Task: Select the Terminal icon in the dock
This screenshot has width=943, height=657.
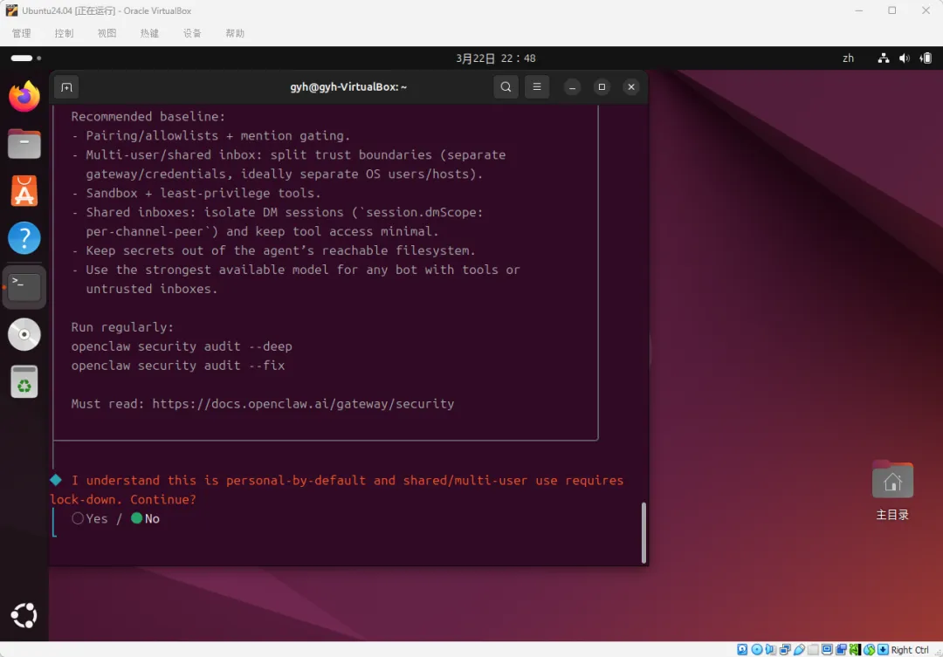Action: coord(24,286)
